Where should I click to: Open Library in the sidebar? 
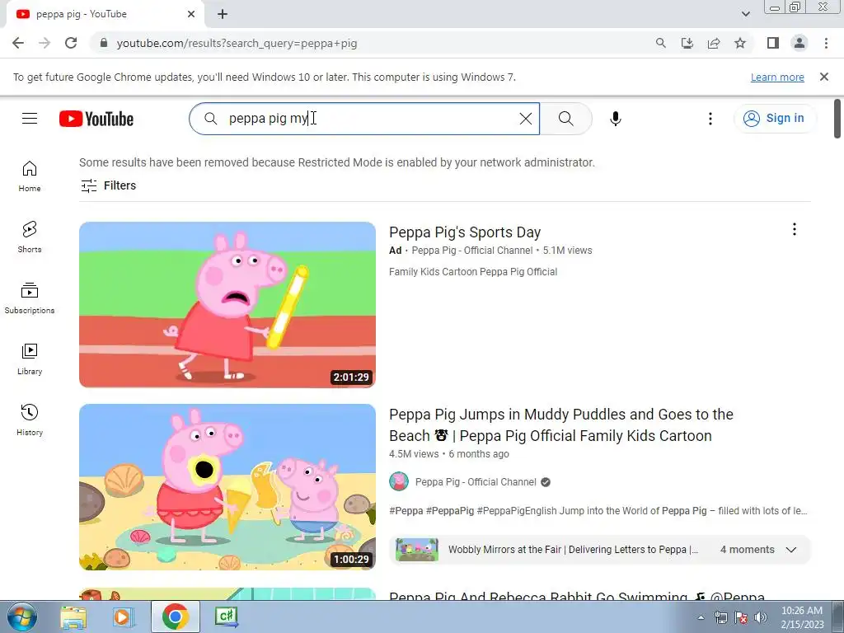click(x=30, y=359)
